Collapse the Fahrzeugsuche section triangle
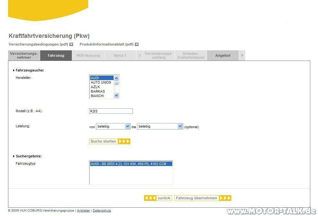Screen dimensions: 318x216 click(14, 70)
